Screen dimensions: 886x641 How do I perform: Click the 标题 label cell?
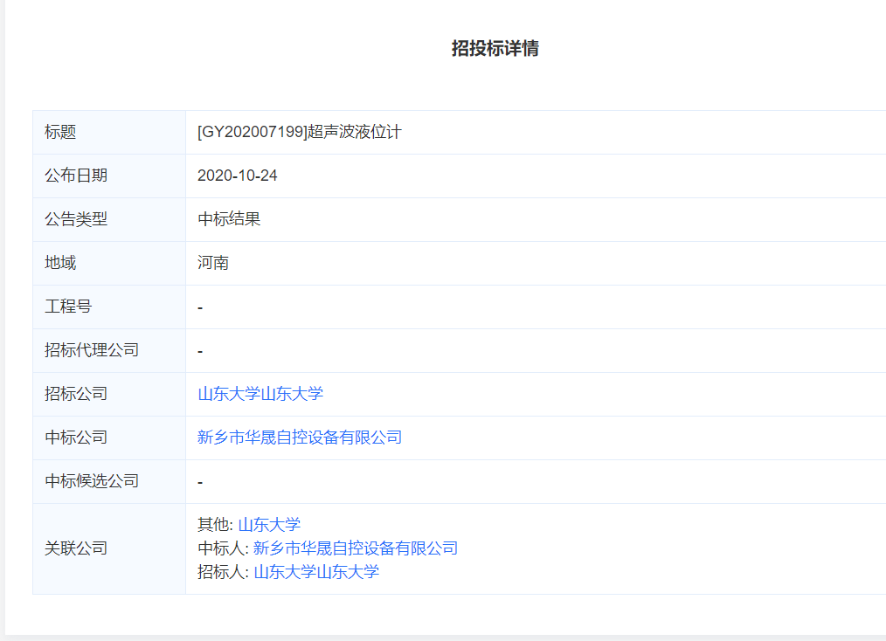[109, 132]
